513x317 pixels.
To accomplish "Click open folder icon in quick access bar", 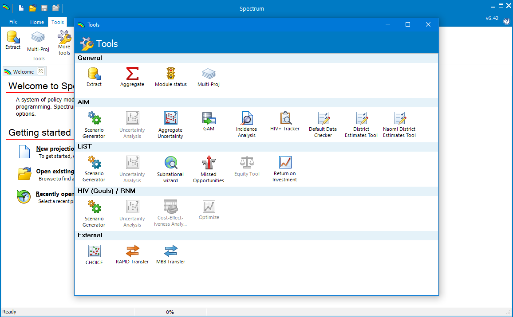I will (x=32, y=8).
